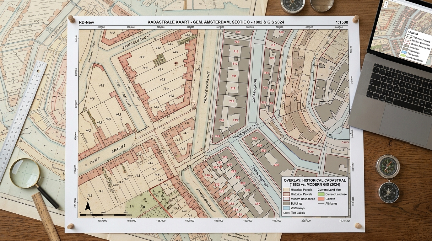Screen dimensions: 432x241
Task: Click the easting label '1857000' at the bottom left
Action: [102, 221]
